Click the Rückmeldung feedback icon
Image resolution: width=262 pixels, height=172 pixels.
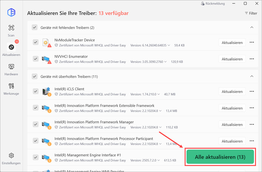[x=203, y=3]
